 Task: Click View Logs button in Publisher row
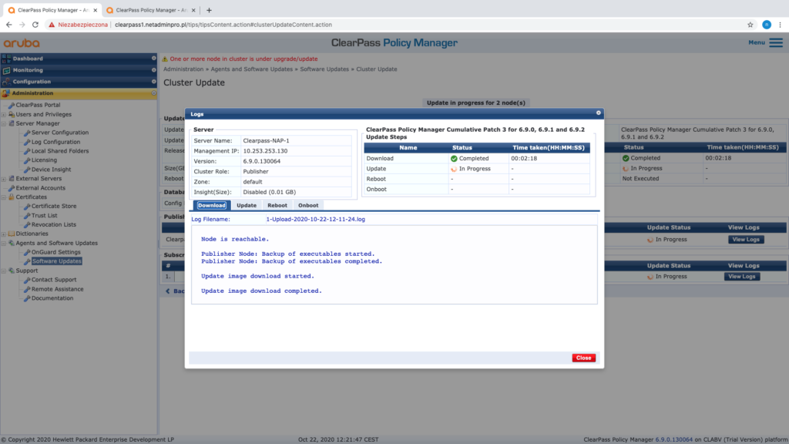[745, 240]
